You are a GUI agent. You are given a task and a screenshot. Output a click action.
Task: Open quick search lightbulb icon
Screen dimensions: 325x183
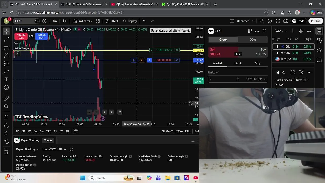click(262, 21)
